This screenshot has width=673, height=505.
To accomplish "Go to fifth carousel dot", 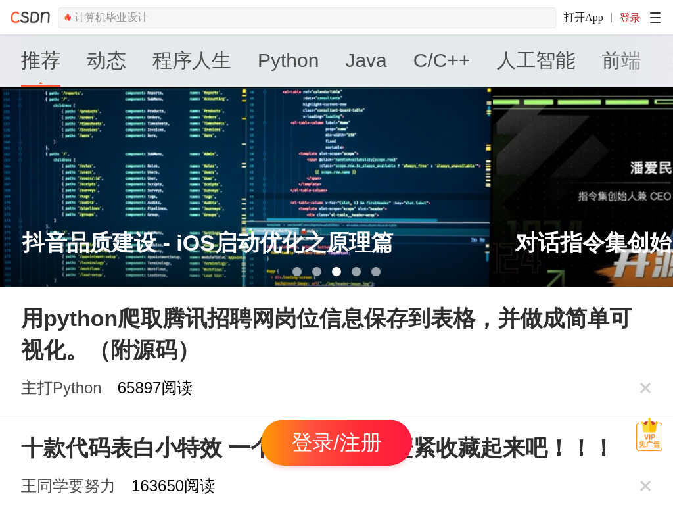I will point(376,272).
